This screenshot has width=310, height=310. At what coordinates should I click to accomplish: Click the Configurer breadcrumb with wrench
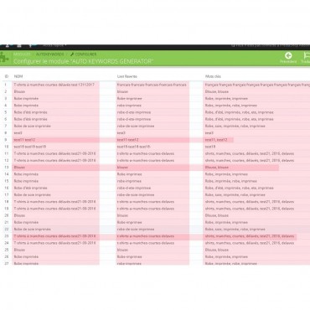click(84, 54)
